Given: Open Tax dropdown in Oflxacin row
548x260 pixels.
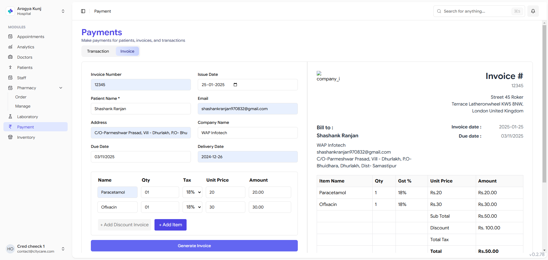Looking at the screenshot, I should click(x=192, y=207).
